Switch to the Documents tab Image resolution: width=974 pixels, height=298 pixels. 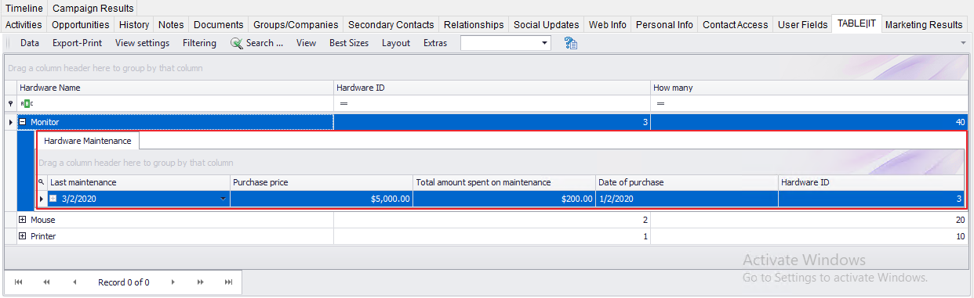pyautogui.click(x=219, y=24)
